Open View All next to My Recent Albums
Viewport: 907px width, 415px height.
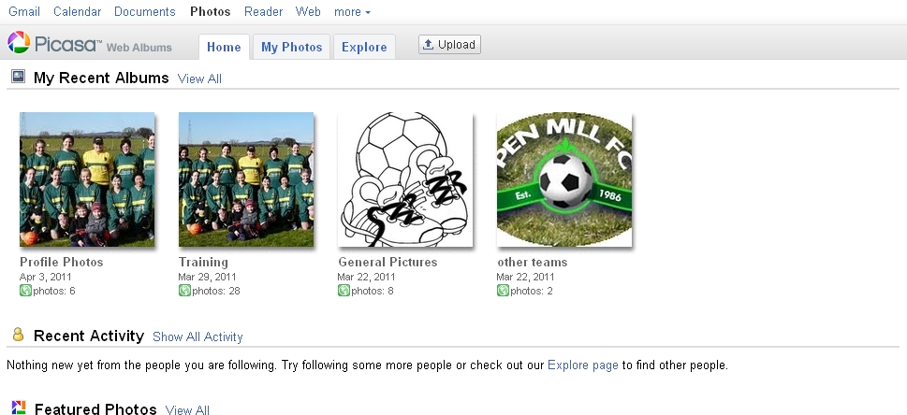coord(199,79)
